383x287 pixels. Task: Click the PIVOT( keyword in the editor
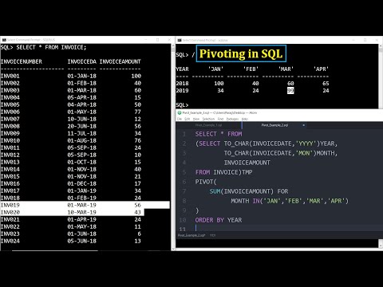[206, 182]
